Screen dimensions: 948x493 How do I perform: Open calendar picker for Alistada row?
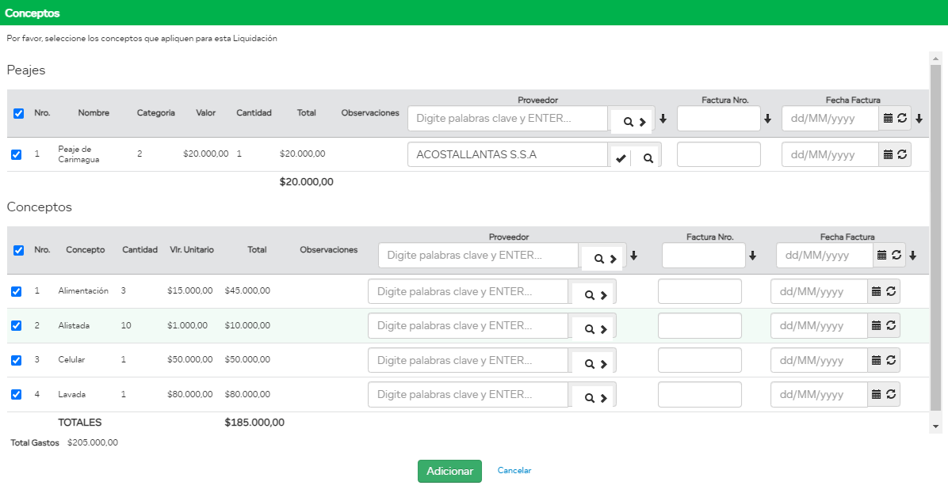[876, 325]
